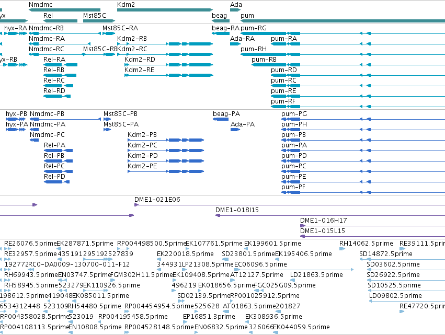Select EST EN10808.5prime

click(71, 333)
